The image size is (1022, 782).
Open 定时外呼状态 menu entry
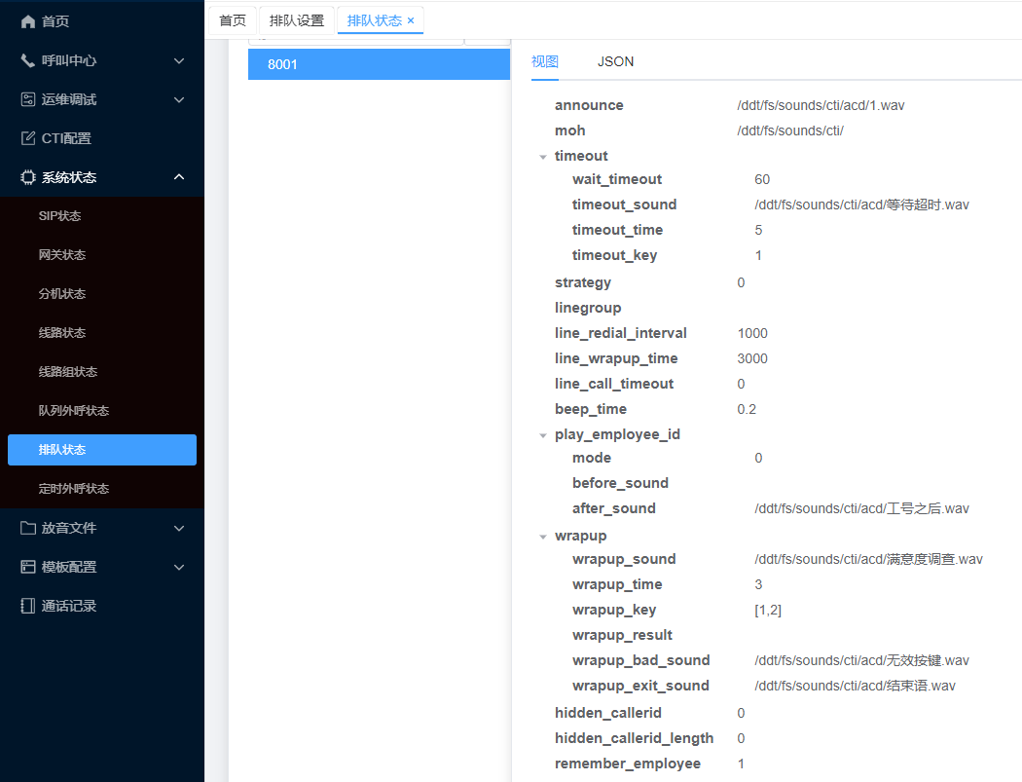tap(73, 489)
